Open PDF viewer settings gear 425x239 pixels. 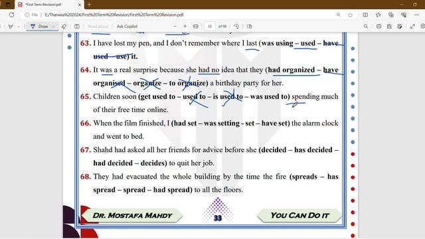pyautogui.click(x=422, y=27)
